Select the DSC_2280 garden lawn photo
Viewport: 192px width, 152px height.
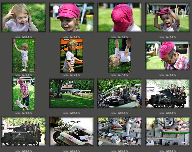[72, 93]
